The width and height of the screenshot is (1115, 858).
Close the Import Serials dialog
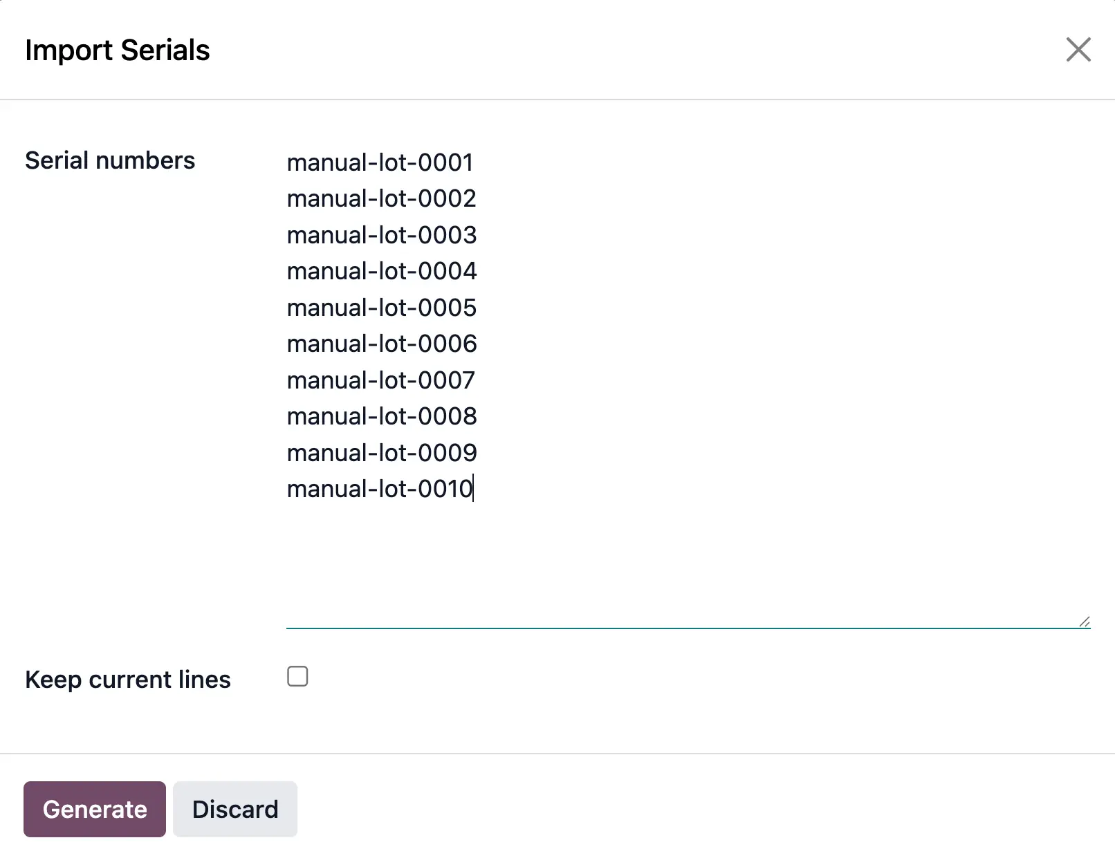1078,50
